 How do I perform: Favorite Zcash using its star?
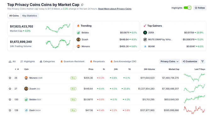point(10,89)
